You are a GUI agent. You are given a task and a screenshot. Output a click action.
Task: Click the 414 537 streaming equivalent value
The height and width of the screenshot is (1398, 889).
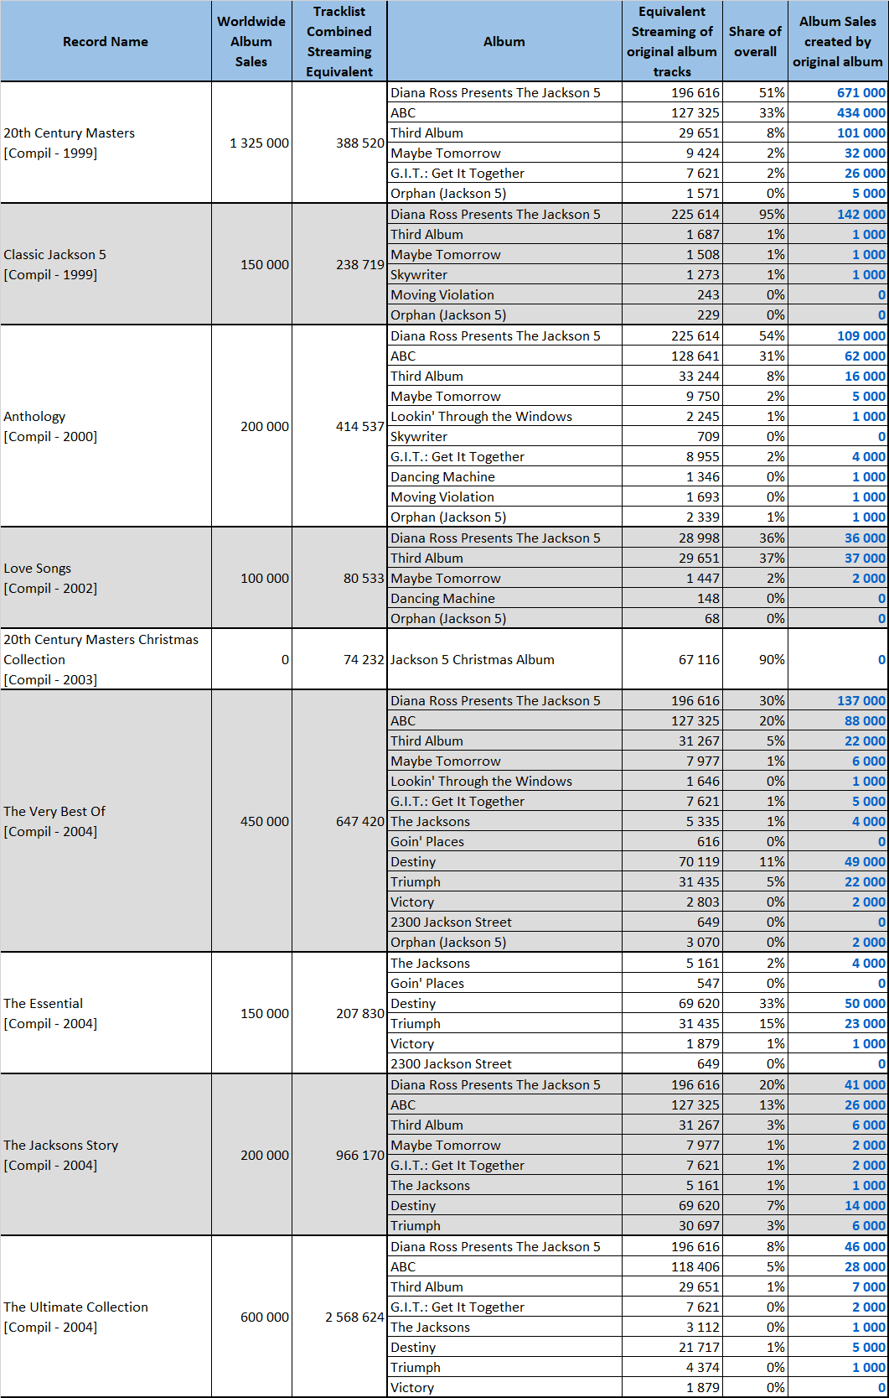tap(360, 427)
